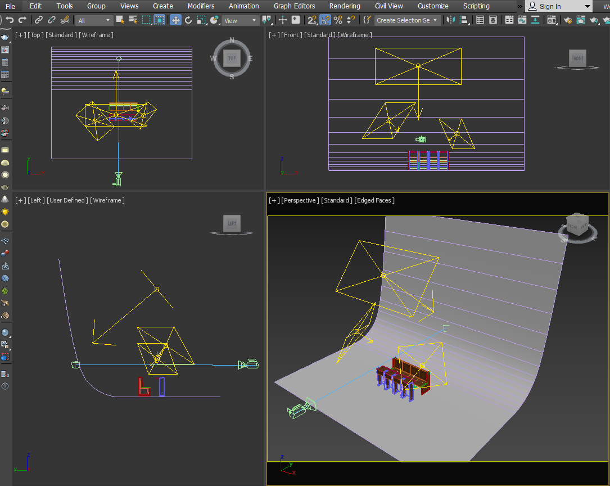Click the Edged Faces viewport label
This screenshot has width=610, height=486.
(374, 200)
